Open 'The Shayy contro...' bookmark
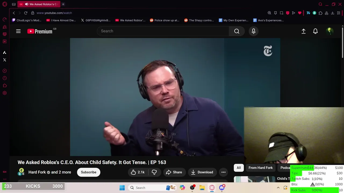The width and height of the screenshot is (344, 193). (199, 20)
